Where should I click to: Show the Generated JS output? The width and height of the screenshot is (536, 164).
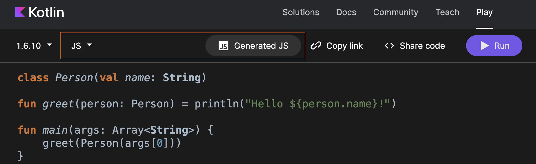coord(253,46)
